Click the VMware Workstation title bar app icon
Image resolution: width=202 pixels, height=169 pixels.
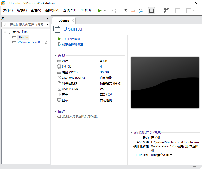3,3
